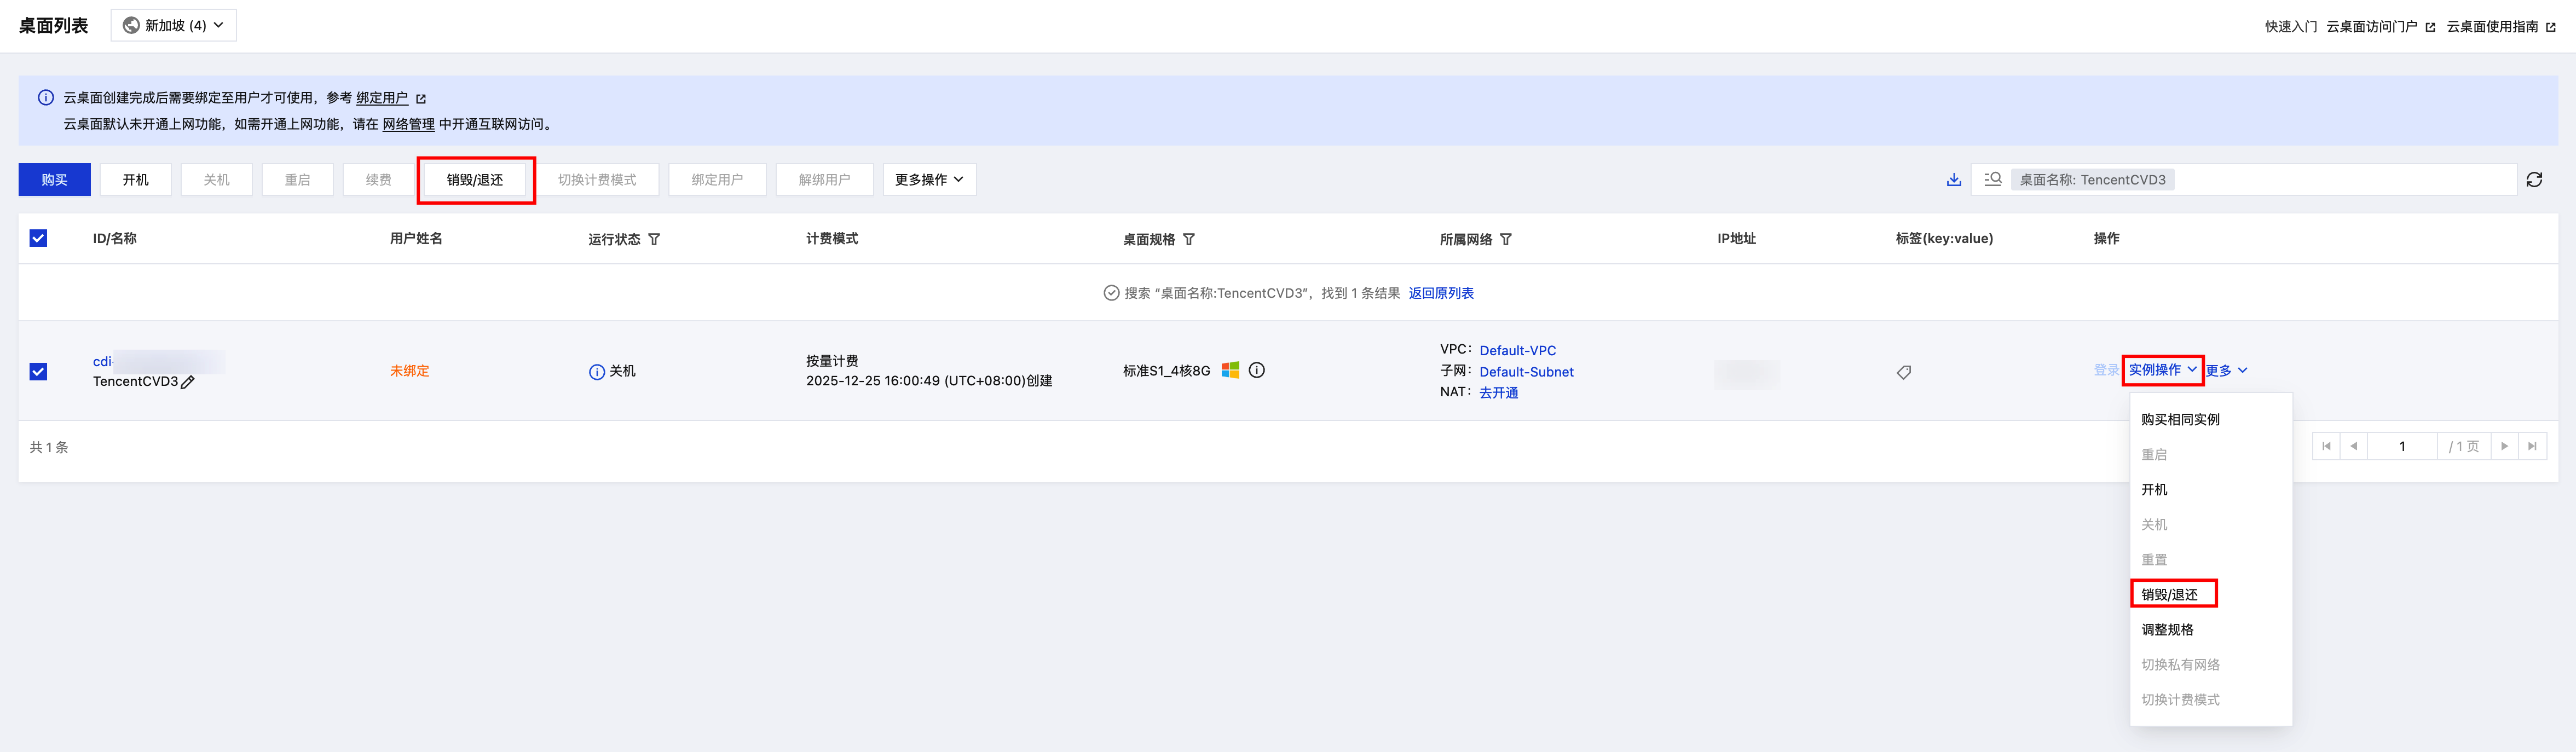Click the download list icon
2576x752 pixels.
point(1953,180)
